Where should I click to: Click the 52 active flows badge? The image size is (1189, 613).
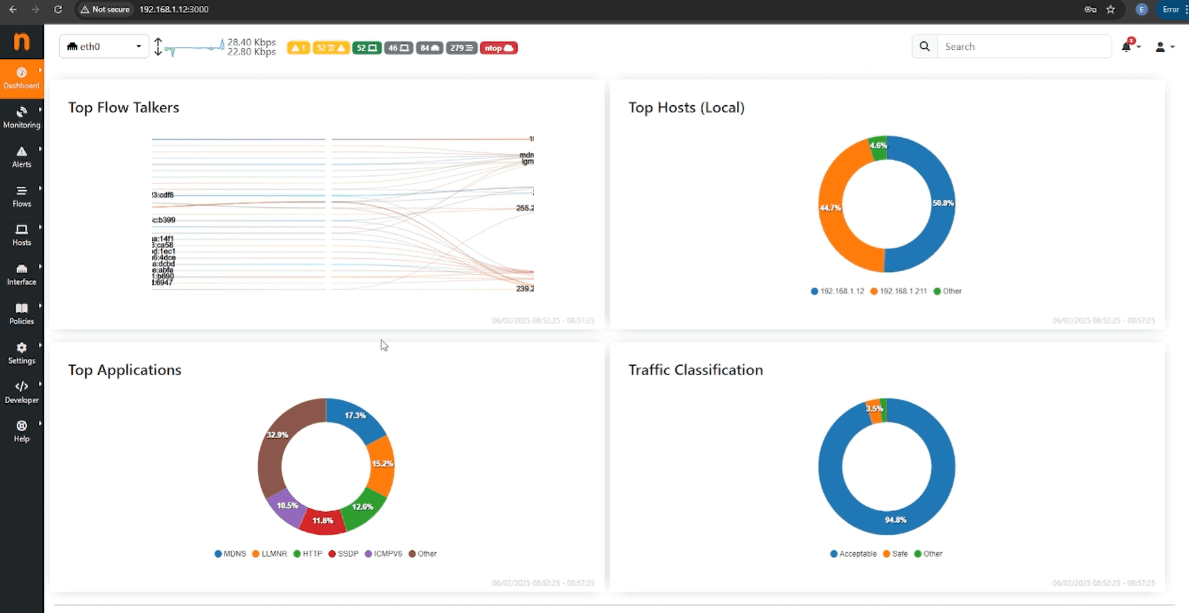pos(367,48)
